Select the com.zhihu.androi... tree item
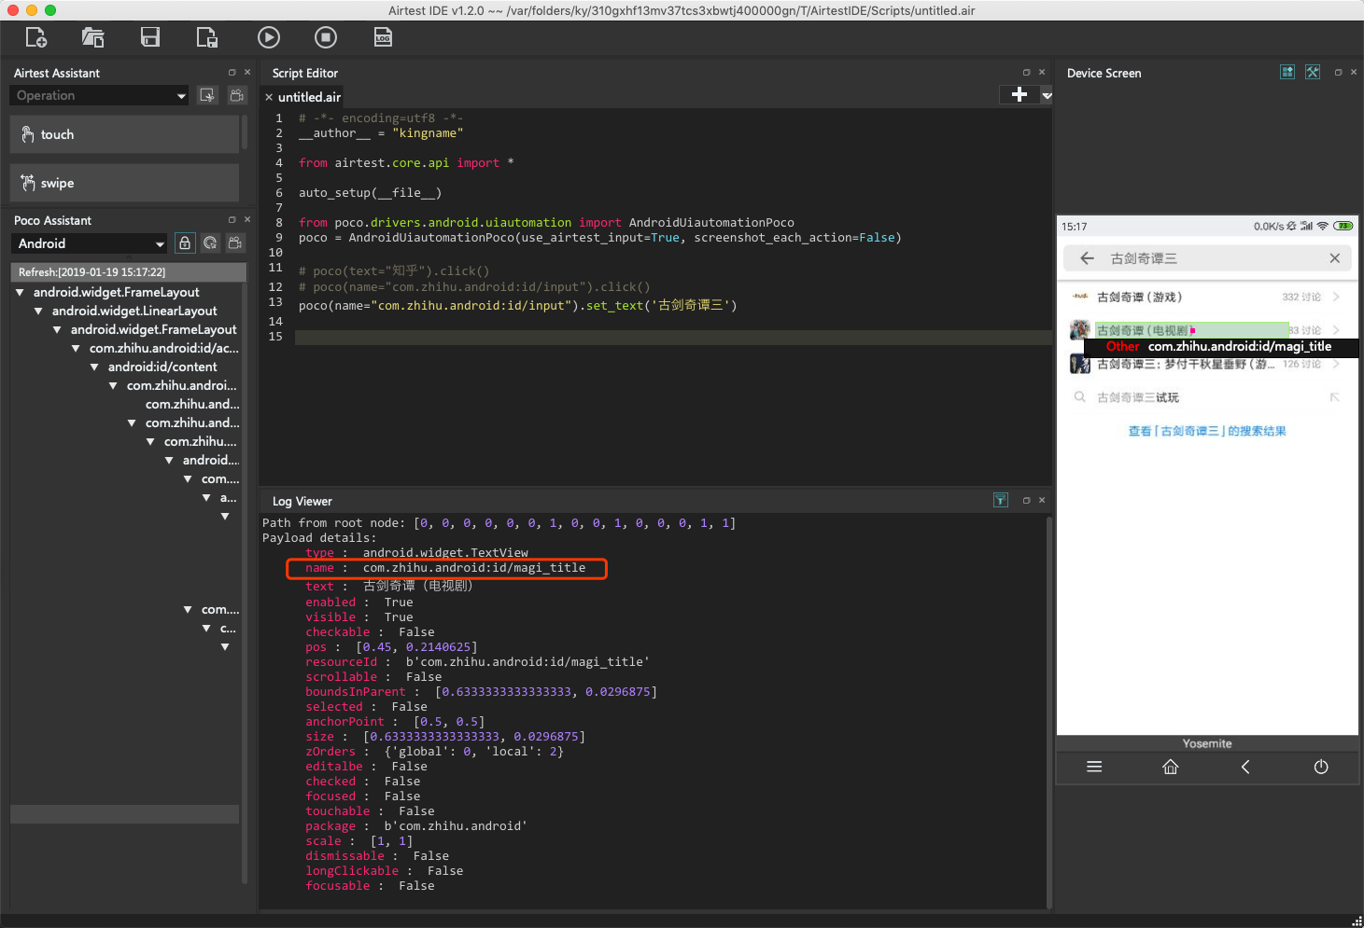The height and width of the screenshot is (928, 1364). (x=182, y=385)
